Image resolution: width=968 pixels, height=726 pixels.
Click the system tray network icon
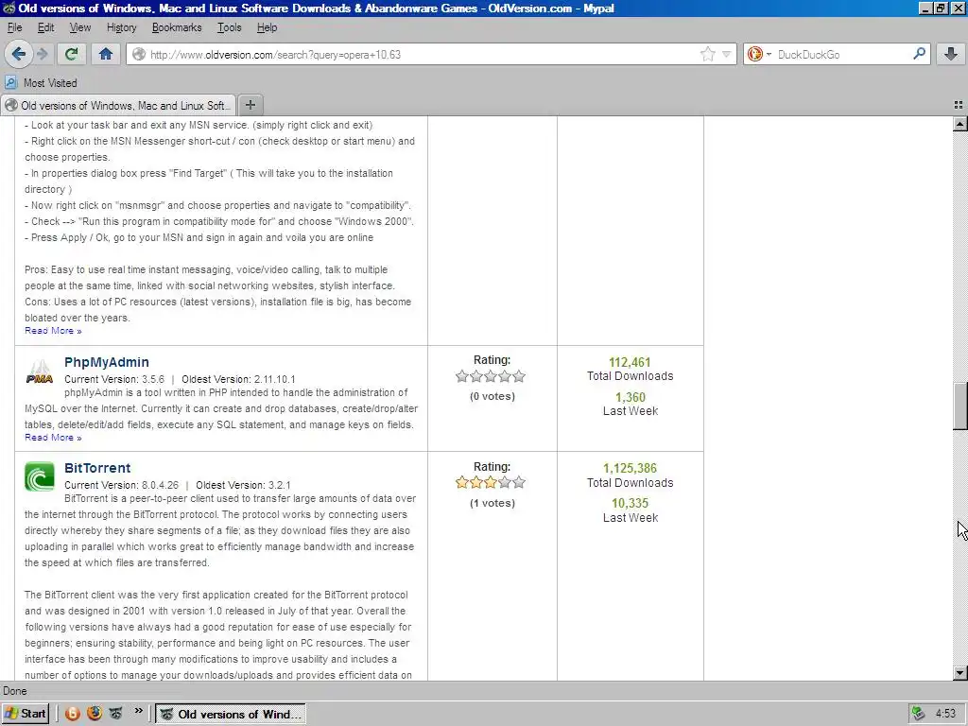pyautogui.click(x=919, y=714)
